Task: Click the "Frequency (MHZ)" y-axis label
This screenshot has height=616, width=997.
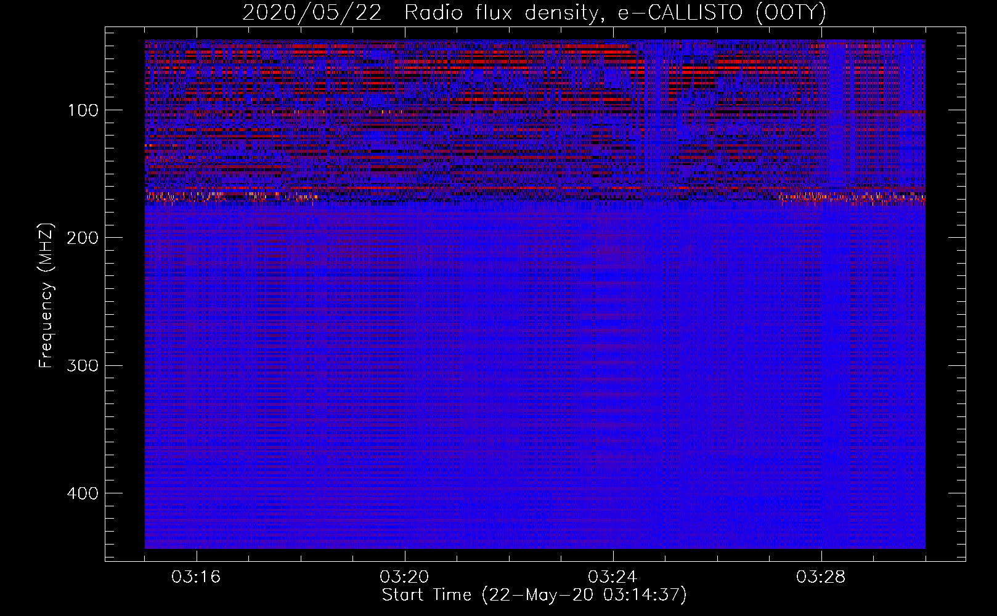Action: (46, 295)
